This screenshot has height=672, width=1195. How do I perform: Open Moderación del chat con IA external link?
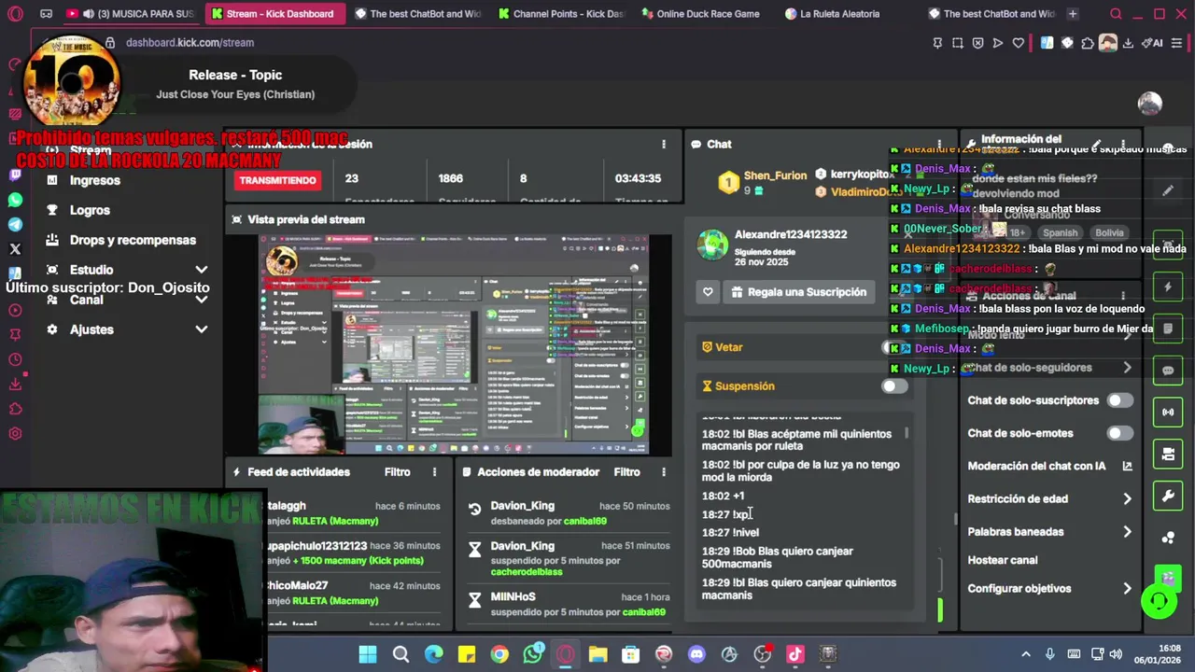(1127, 466)
